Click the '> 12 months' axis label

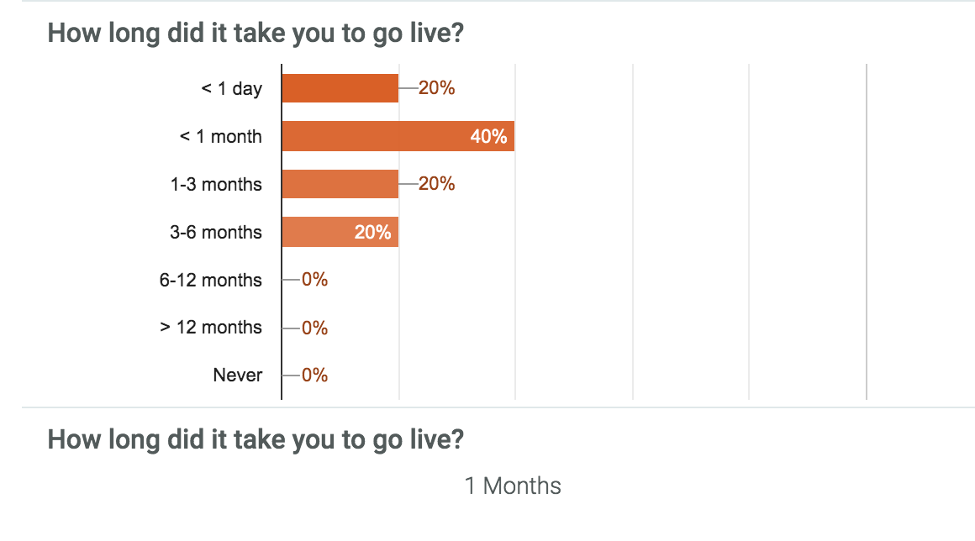point(210,328)
